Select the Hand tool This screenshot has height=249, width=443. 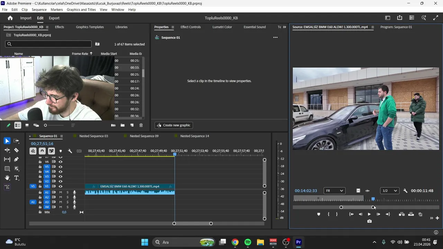7,178
